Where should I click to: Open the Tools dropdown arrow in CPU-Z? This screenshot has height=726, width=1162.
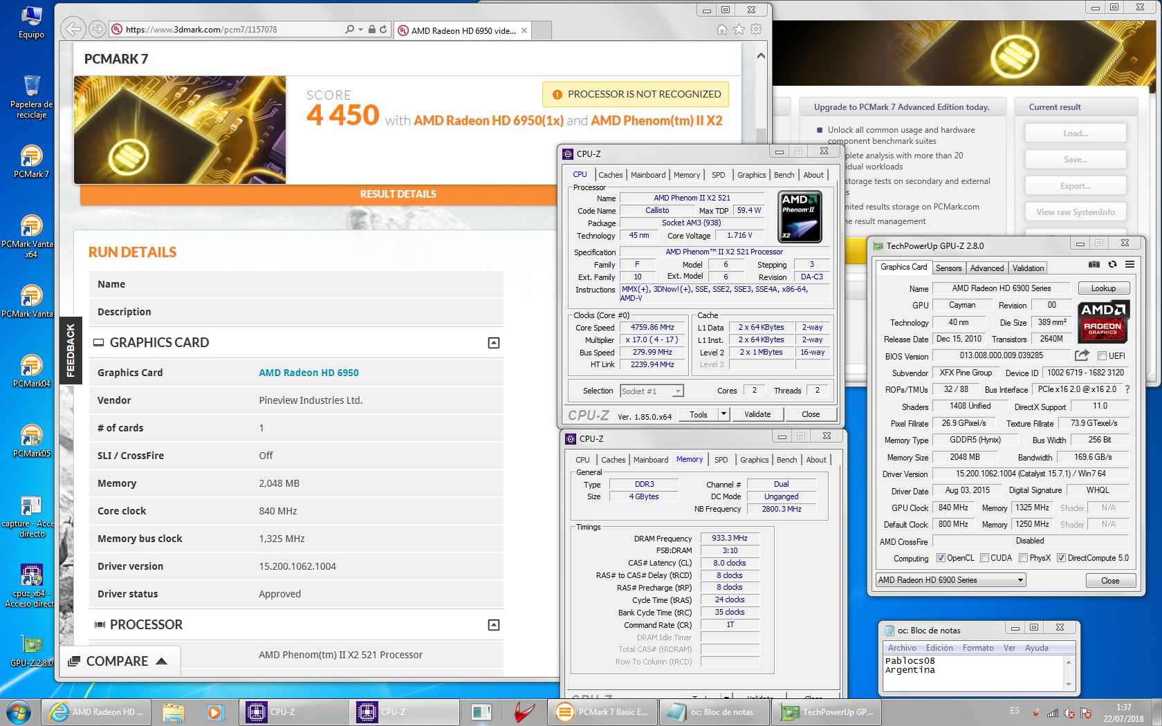[723, 414]
